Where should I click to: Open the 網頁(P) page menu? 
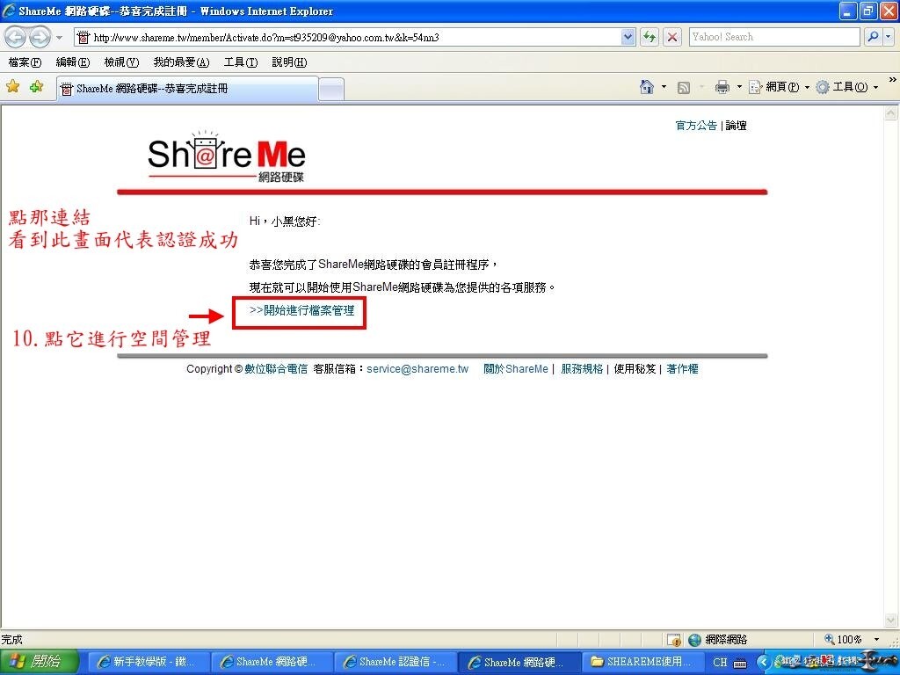point(779,87)
